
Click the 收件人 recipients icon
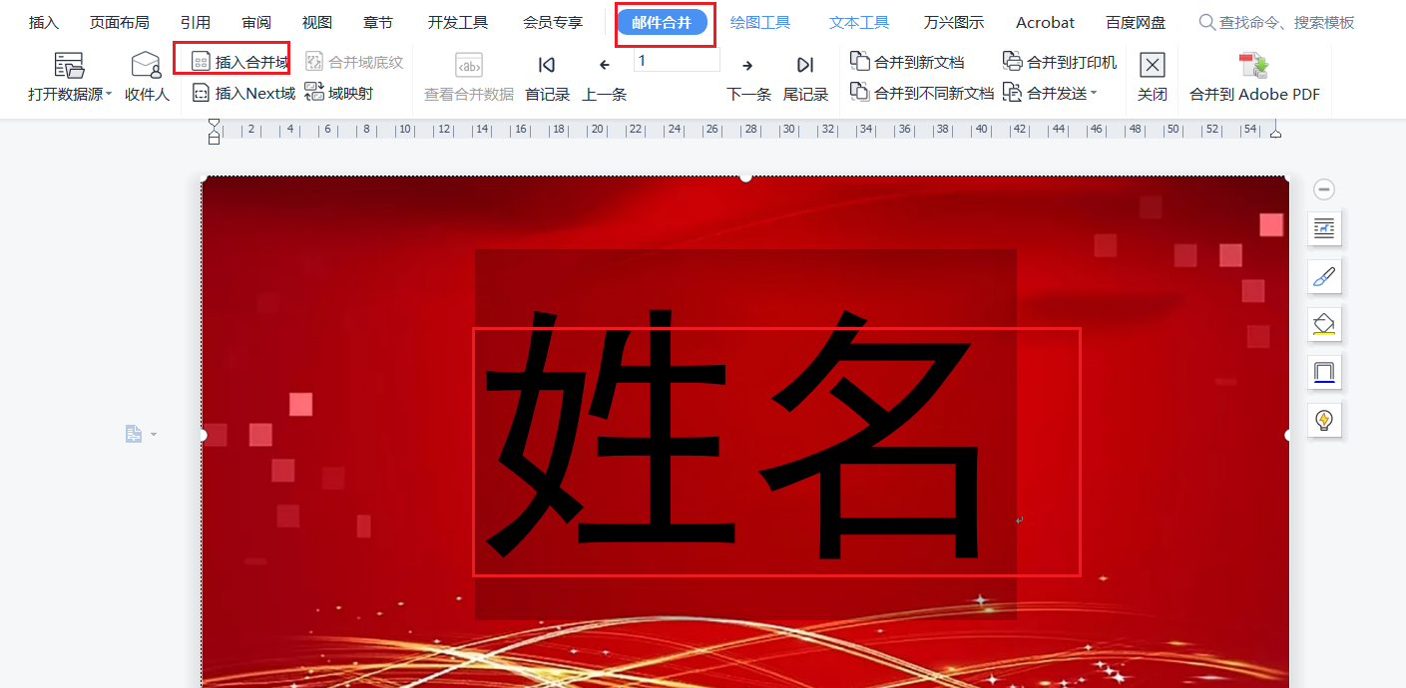click(x=147, y=66)
